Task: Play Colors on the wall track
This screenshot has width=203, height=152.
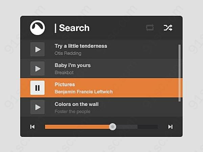Action: pos(38,107)
